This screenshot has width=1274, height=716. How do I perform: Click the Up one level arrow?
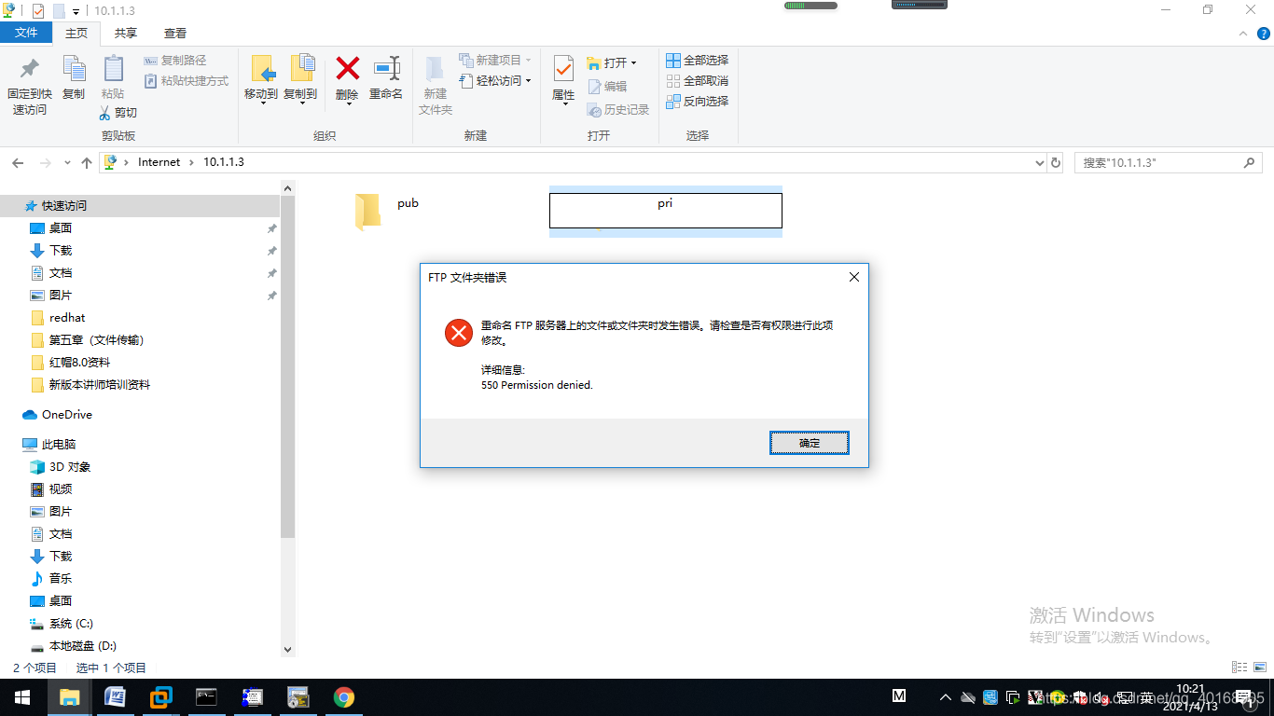pos(87,162)
